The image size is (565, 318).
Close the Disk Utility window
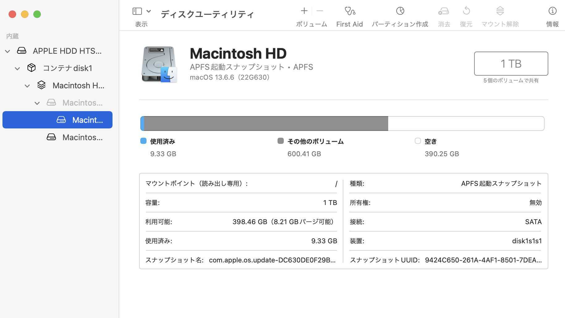click(x=12, y=14)
